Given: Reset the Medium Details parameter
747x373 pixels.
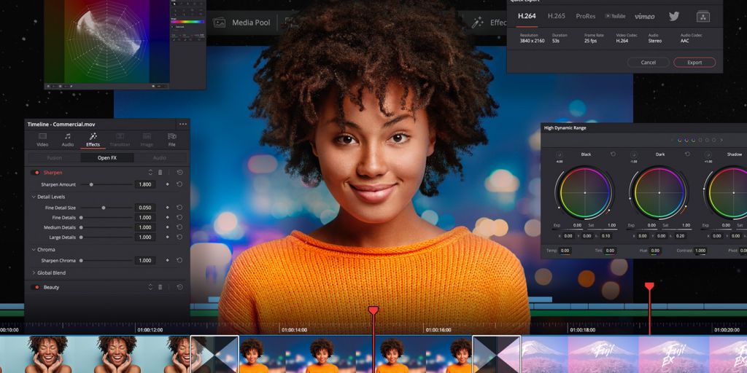Looking at the screenshot, I should 179,227.
